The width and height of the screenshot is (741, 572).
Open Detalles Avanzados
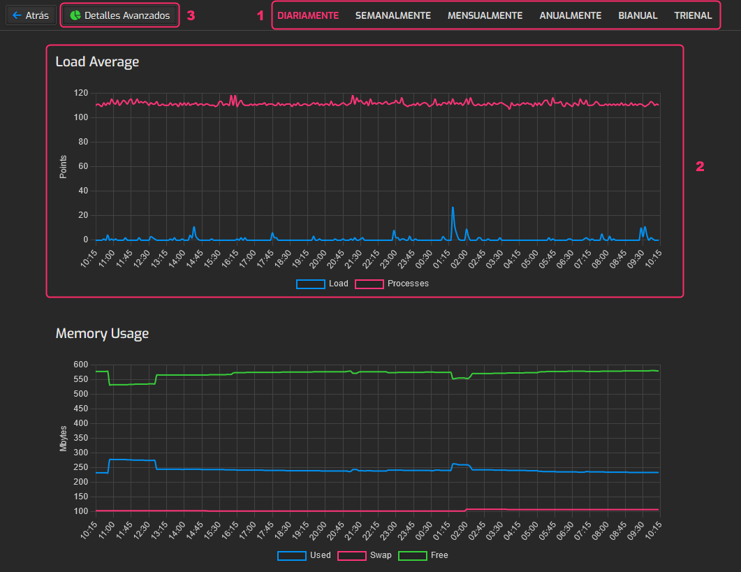(120, 15)
